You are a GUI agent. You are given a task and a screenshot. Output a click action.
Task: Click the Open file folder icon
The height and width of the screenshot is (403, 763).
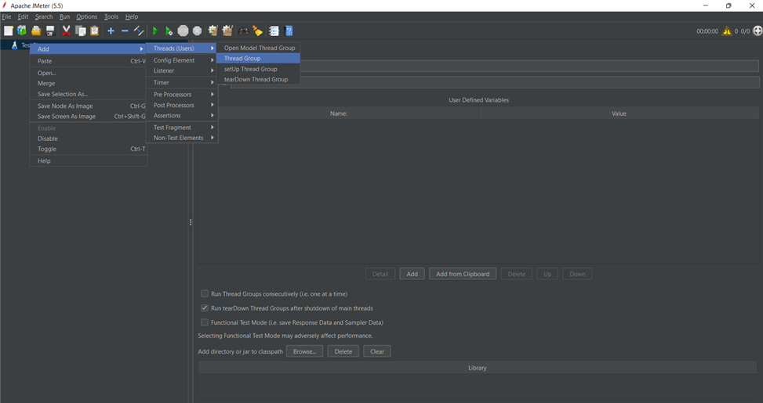click(36, 31)
